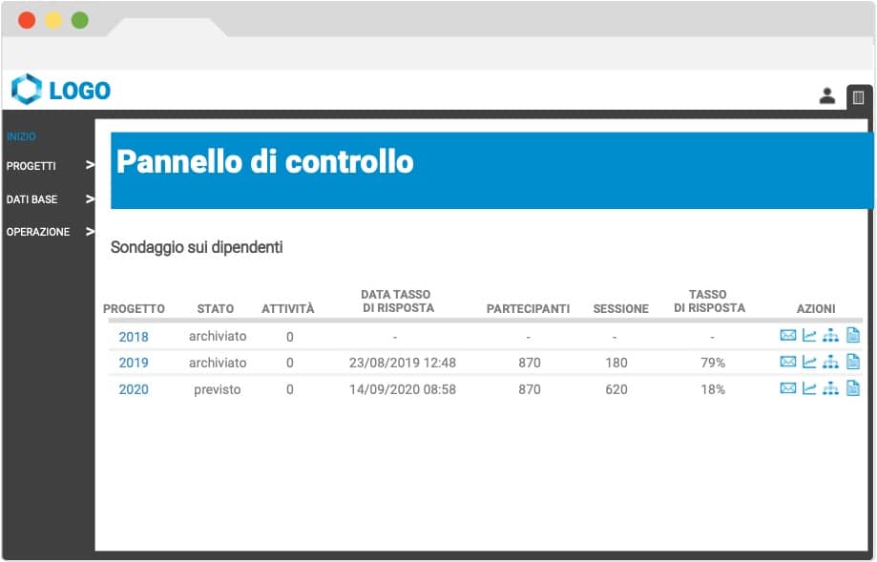The height and width of the screenshot is (562, 877).
Task: Click the date 14/09/2020 08:58
Action: coord(403,389)
